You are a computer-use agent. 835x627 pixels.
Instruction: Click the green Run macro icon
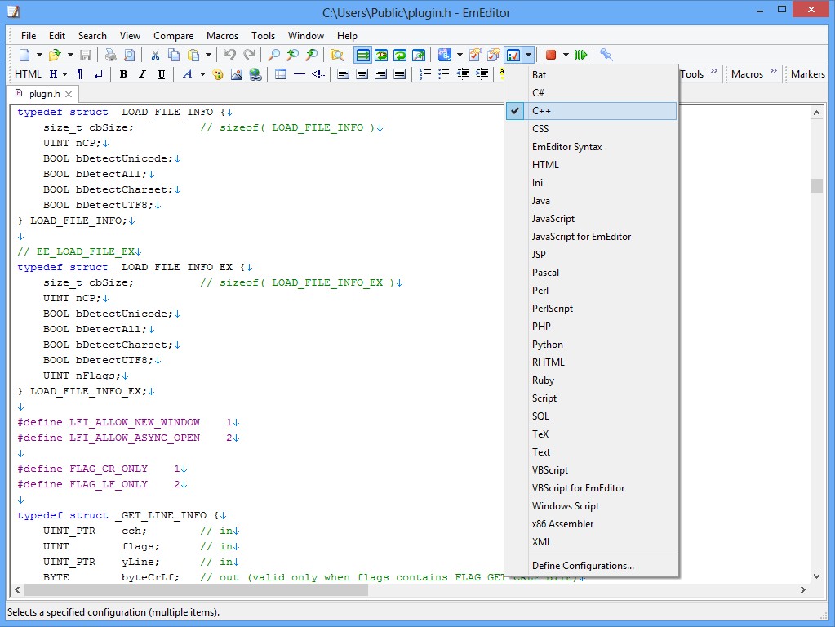click(x=580, y=55)
